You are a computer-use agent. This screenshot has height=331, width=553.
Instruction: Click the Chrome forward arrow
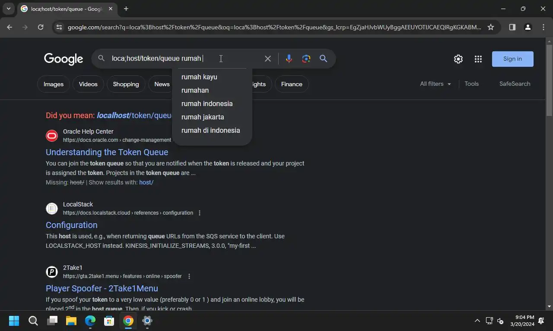coord(25,27)
